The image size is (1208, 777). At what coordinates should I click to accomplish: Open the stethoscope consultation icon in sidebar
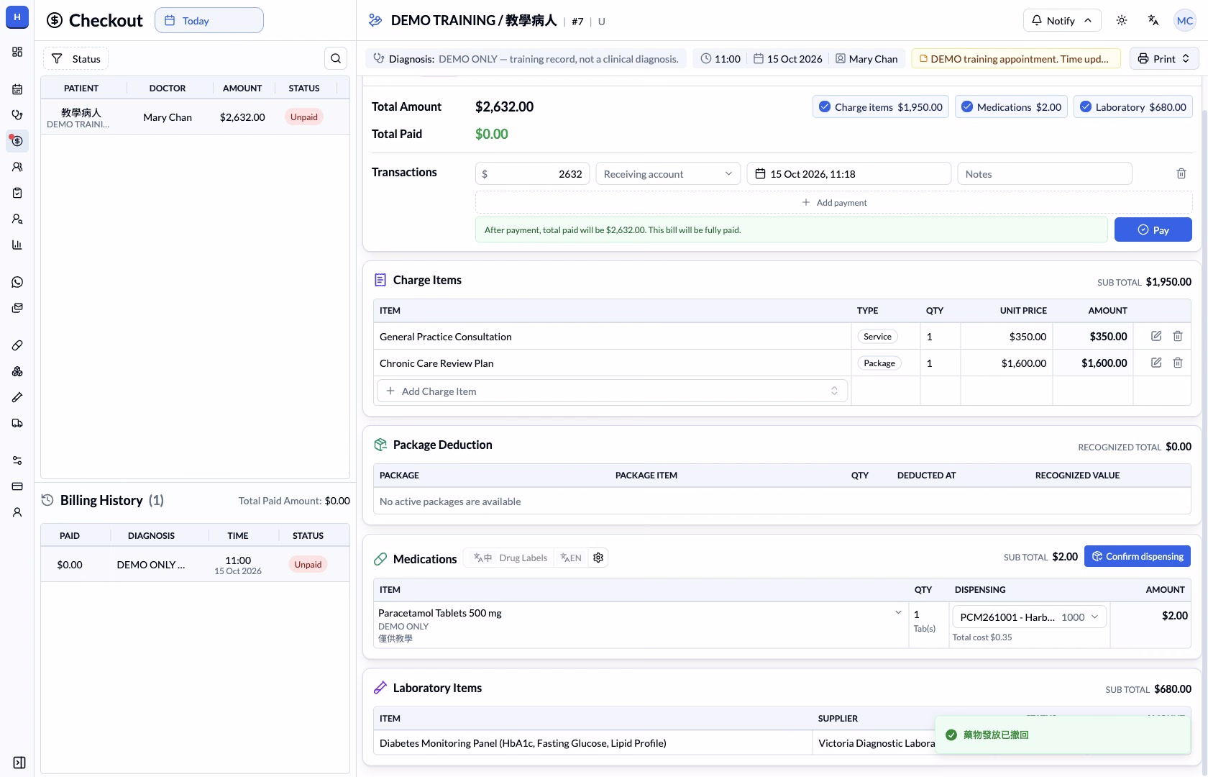coord(17,115)
